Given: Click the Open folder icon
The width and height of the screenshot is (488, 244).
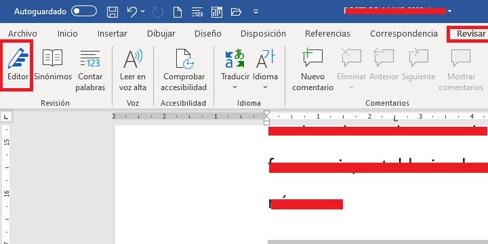Looking at the screenshot, I should 237,12.
